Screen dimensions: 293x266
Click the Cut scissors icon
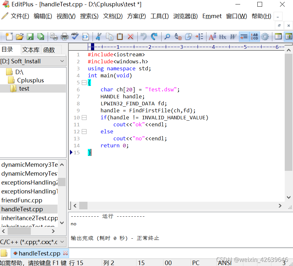pos(99,37)
